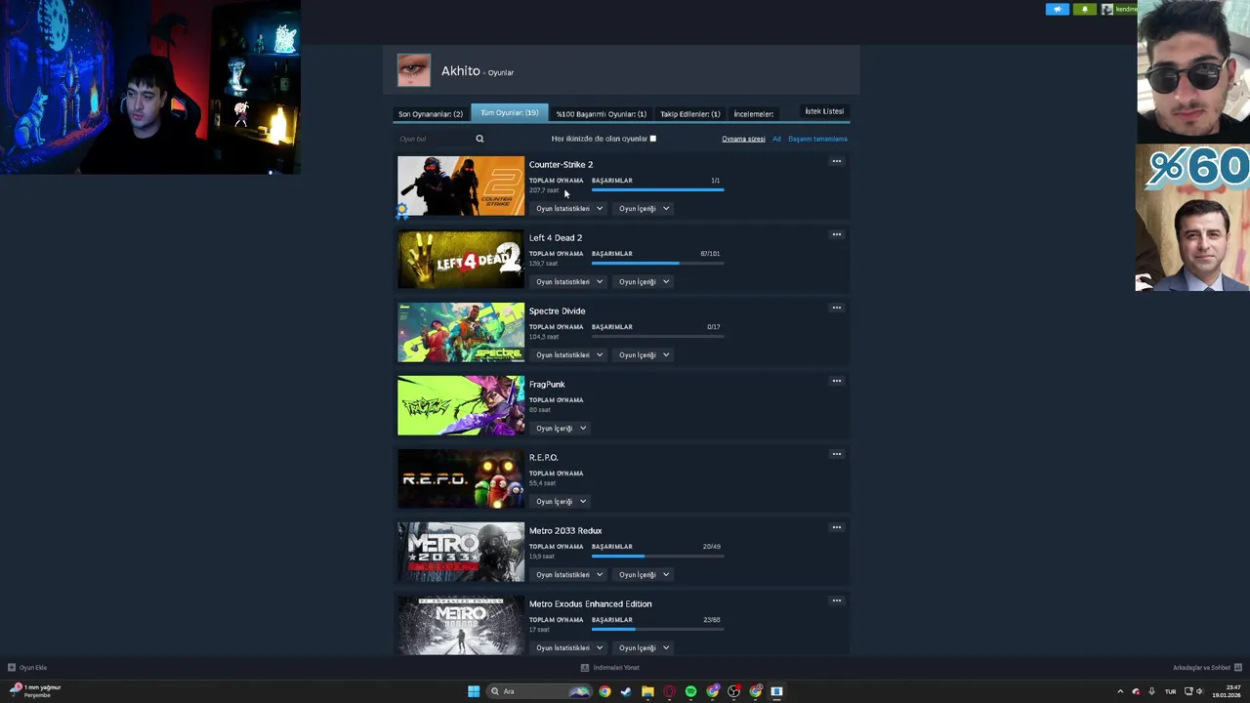Sort games by Ad
This screenshot has width=1250, height=703.
[777, 139]
